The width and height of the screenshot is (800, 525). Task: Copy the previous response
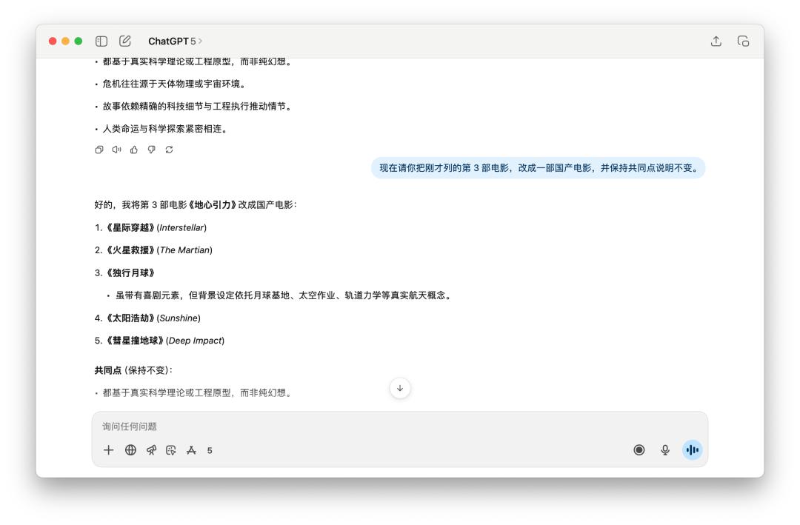pos(99,150)
